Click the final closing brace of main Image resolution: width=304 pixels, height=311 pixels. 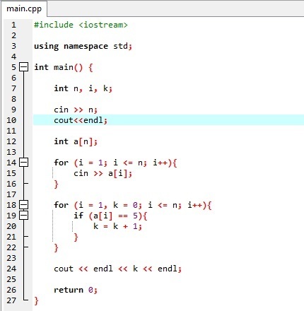click(x=36, y=301)
